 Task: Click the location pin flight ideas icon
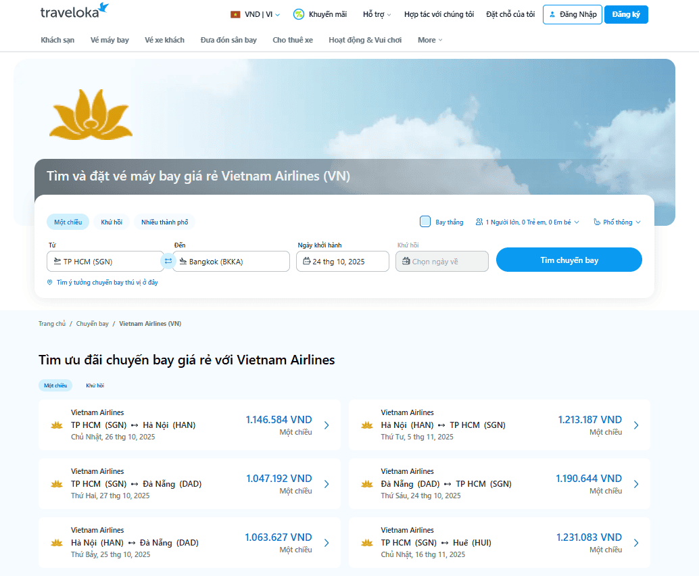click(x=49, y=283)
